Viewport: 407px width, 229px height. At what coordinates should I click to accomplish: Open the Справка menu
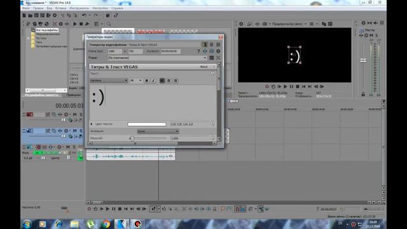[x=117, y=8]
